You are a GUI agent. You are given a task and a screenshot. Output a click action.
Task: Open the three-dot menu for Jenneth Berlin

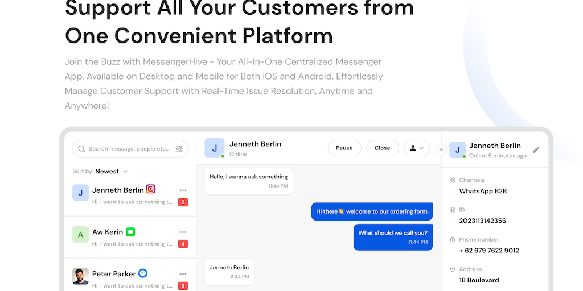point(183,190)
